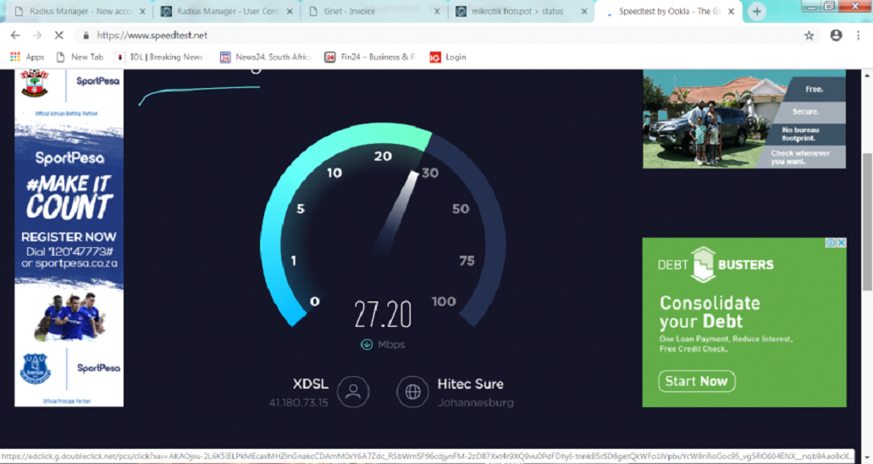Image resolution: width=873 pixels, height=464 pixels.
Task: Open the Chrome profile account icon
Action: [836, 35]
